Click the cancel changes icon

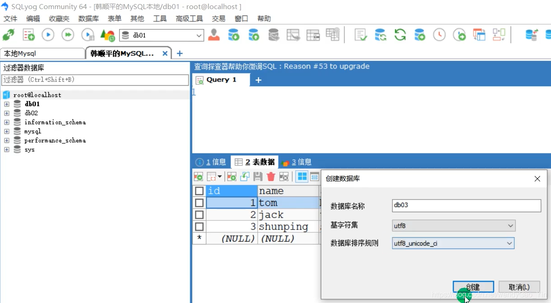284,176
